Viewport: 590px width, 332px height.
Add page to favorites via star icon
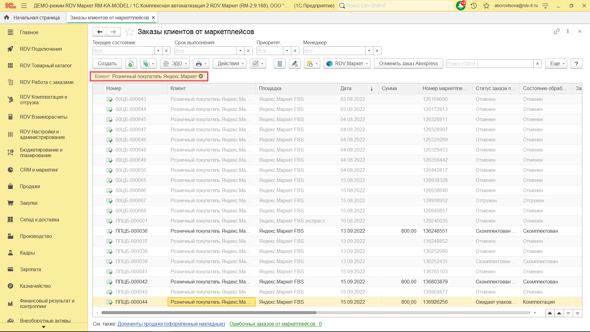click(x=130, y=32)
